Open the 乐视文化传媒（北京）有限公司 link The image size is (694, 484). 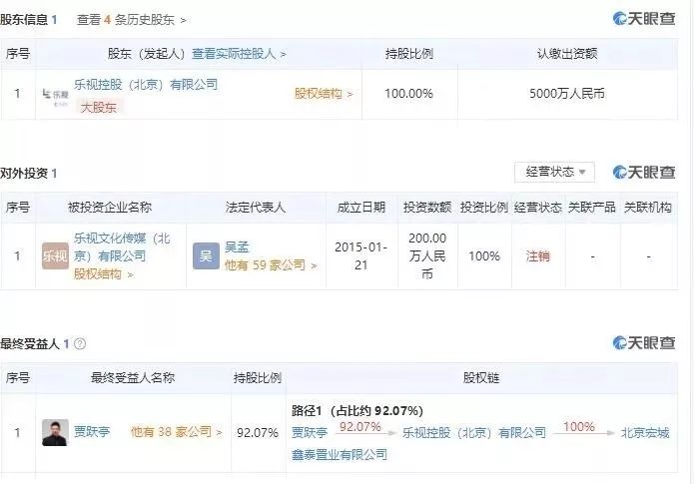(122, 246)
